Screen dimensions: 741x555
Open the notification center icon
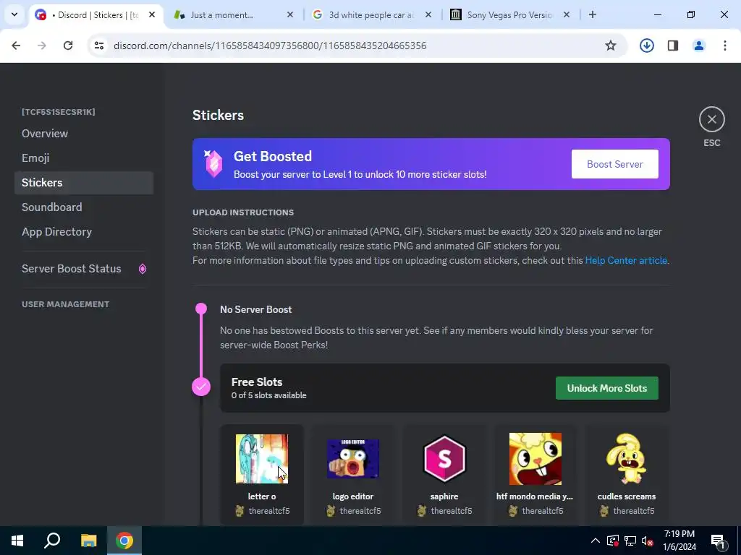718,541
